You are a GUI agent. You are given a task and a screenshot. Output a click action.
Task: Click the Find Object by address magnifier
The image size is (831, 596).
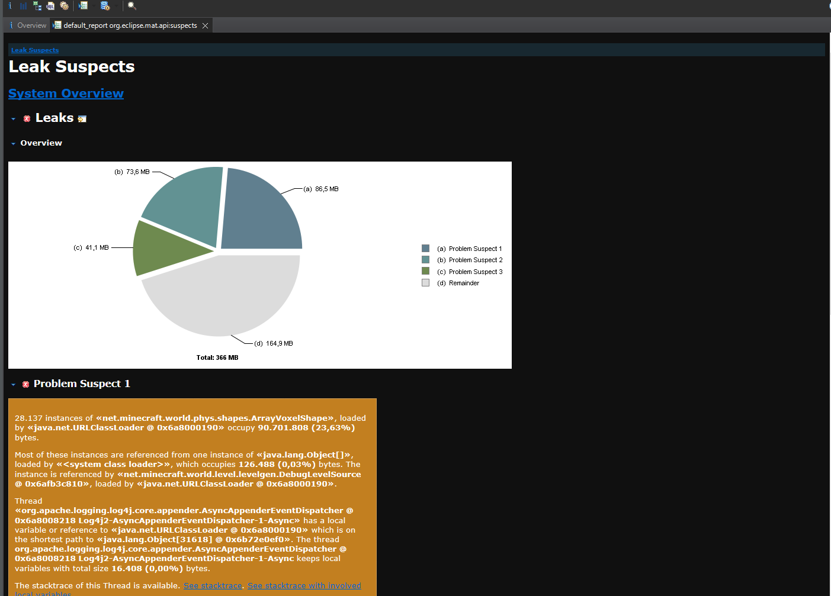(132, 6)
